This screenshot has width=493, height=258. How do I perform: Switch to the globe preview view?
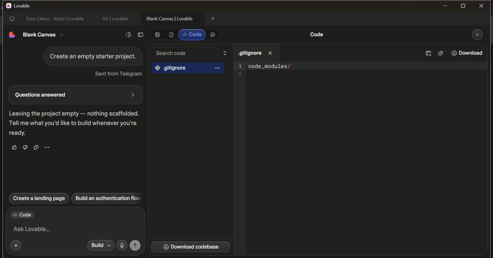click(x=158, y=35)
